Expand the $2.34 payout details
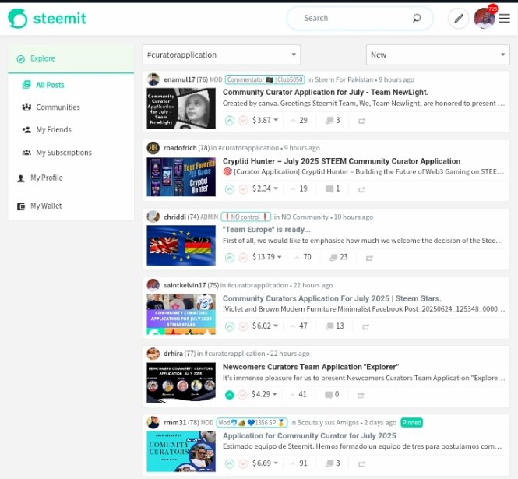Viewport: 518px width, 479px height. 265,188
